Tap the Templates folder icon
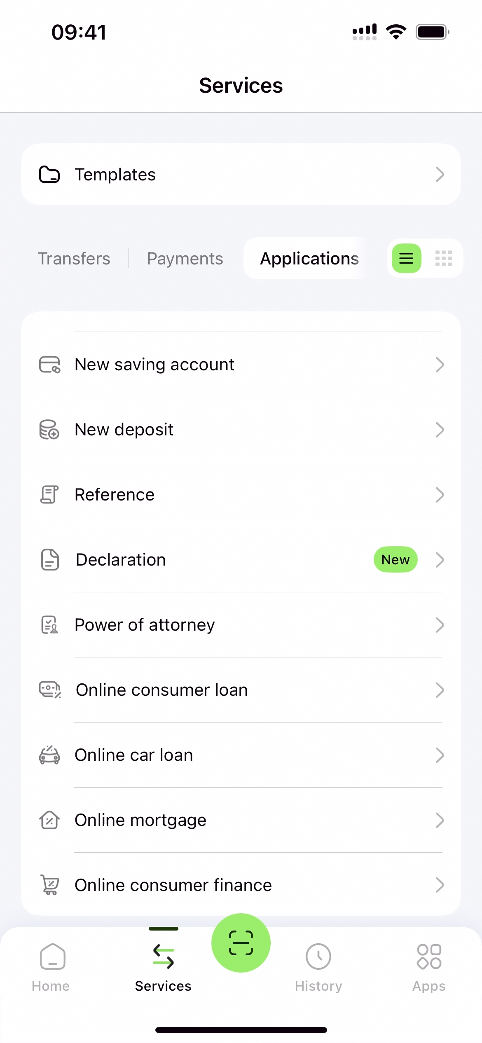Screen dimensions: 482x1043 tap(49, 174)
